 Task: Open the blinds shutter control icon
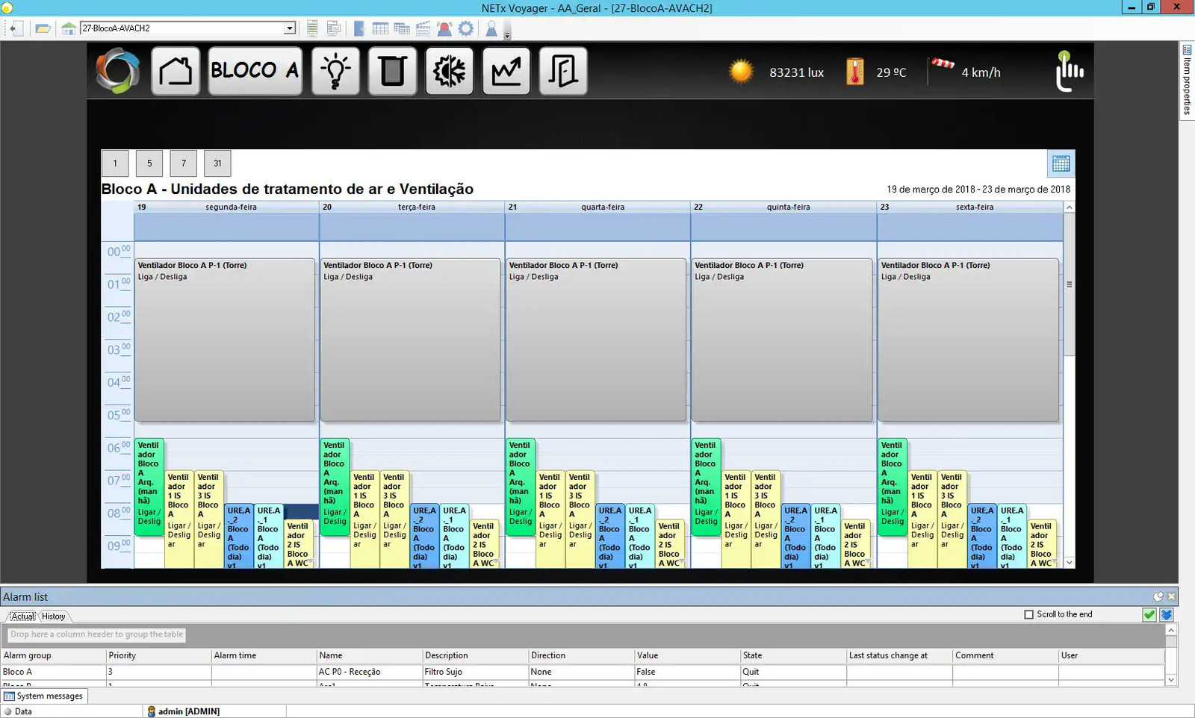coord(392,72)
